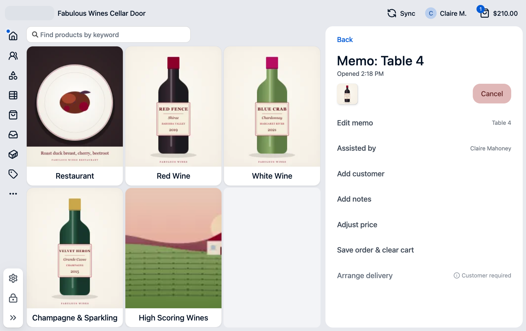Viewport: 526px width, 331px height.
Task: Open the cart showing $210.00
Action: 498,13
